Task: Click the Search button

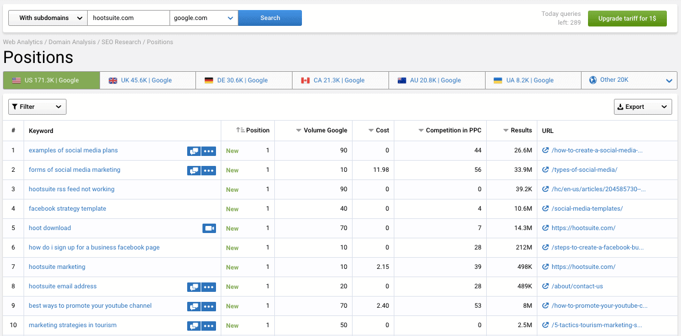Action: [270, 18]
